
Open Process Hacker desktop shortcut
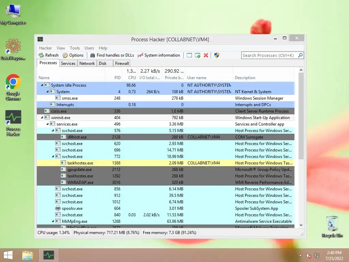pos(13,123)
